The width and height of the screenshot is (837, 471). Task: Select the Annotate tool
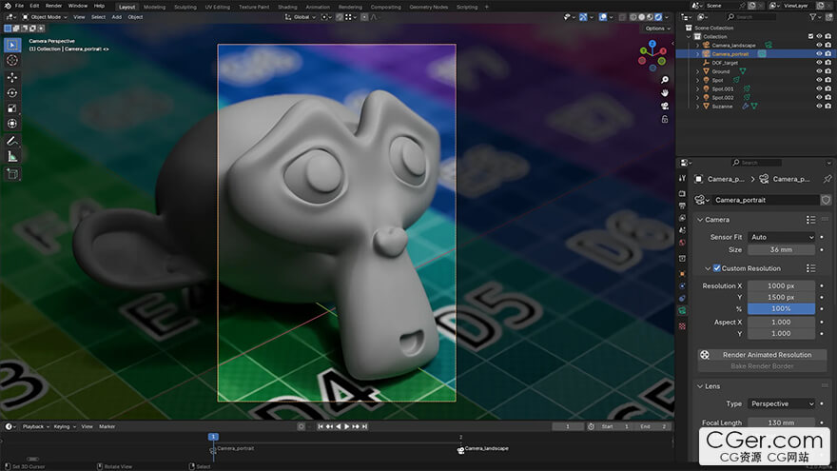pos(12,140)
